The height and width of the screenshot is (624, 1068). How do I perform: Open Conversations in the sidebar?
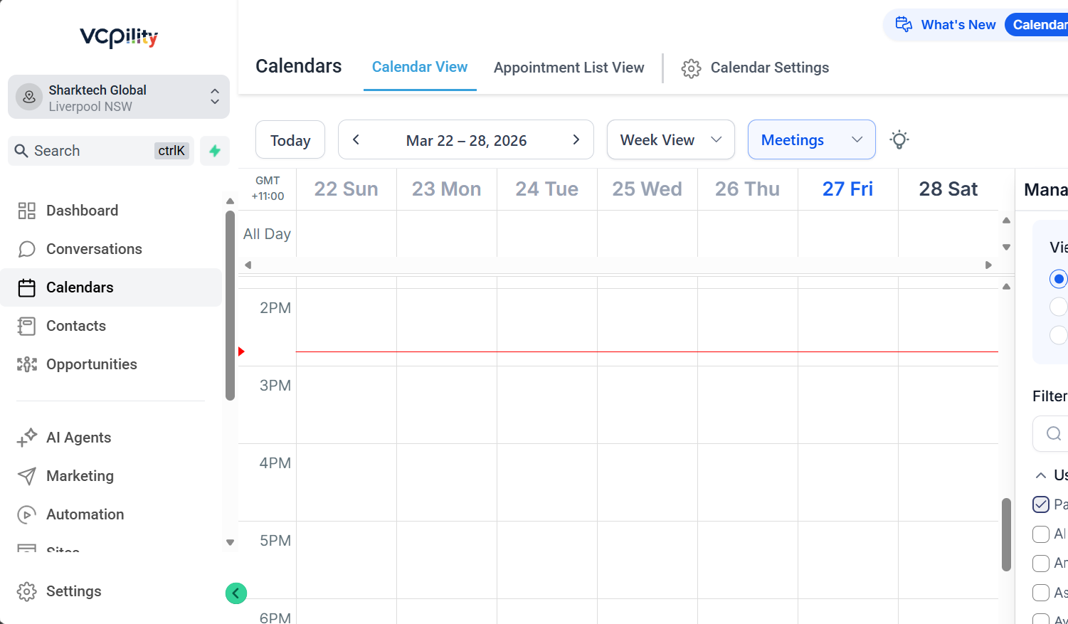click(x=93, y=248)
